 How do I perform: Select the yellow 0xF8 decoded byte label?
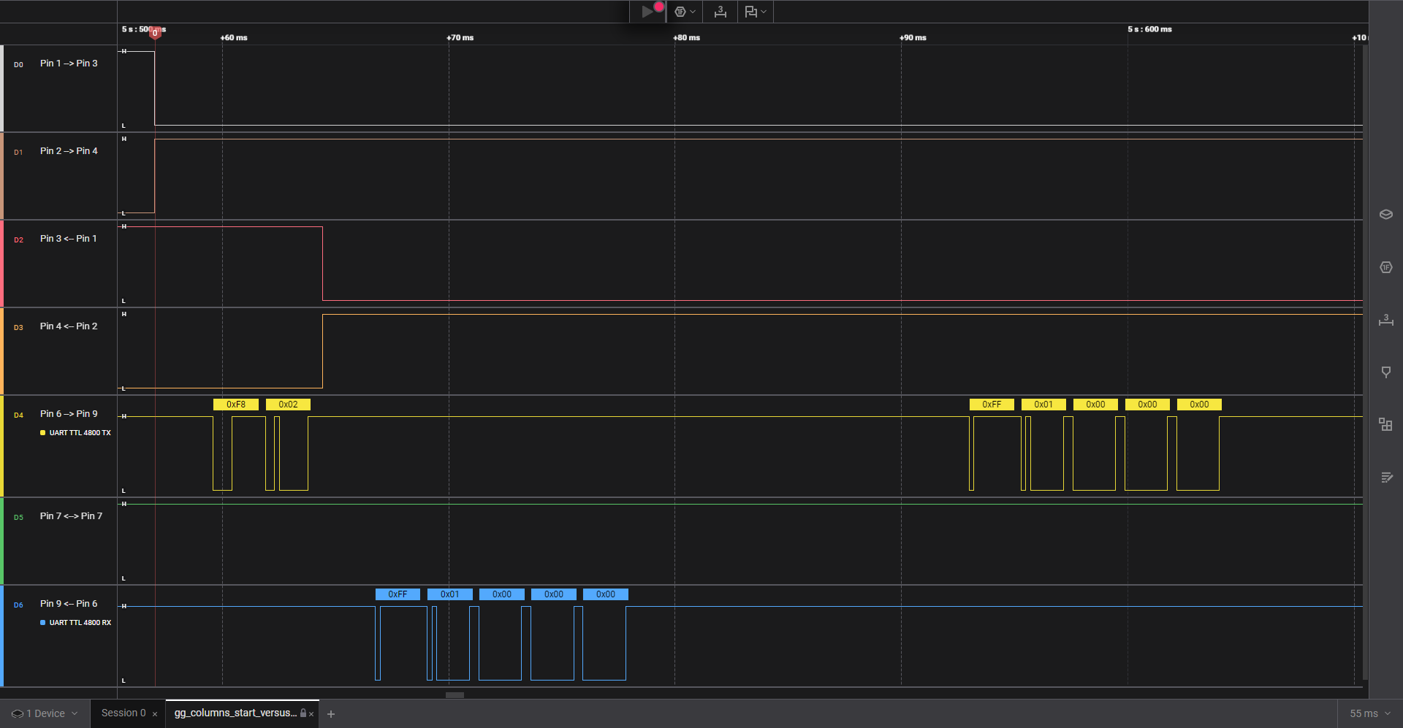coord(235,405)
